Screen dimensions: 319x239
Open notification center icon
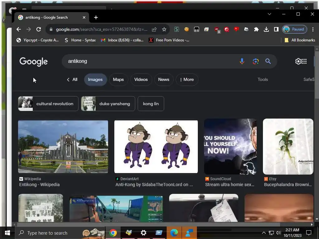pyautogui.click(x=309, y=233)
